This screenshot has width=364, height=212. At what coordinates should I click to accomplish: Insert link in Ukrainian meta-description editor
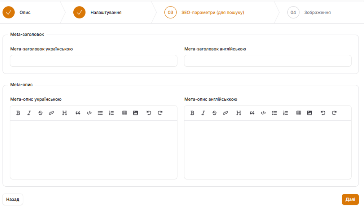pyautogui.click(x=51, y=113)
